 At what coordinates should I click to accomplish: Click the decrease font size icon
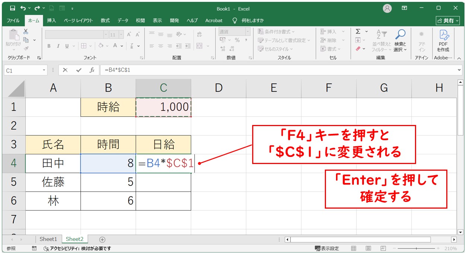[137, 34]
